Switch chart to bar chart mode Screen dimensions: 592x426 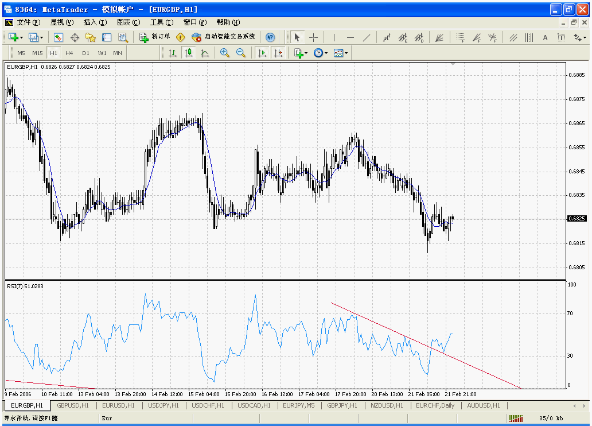click(173, 53)
